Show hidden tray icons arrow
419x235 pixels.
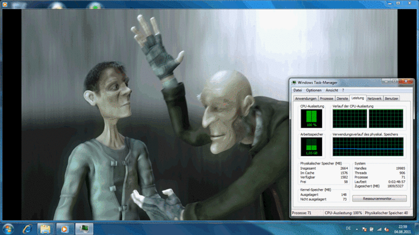click(x=357, y=229)
